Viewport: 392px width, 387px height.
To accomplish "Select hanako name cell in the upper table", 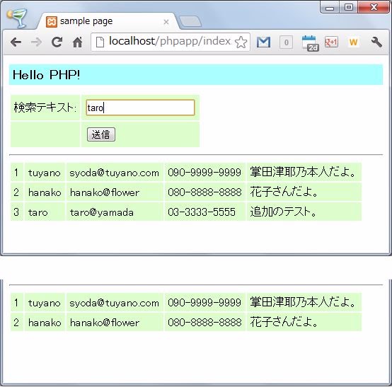I will (45, 192).
